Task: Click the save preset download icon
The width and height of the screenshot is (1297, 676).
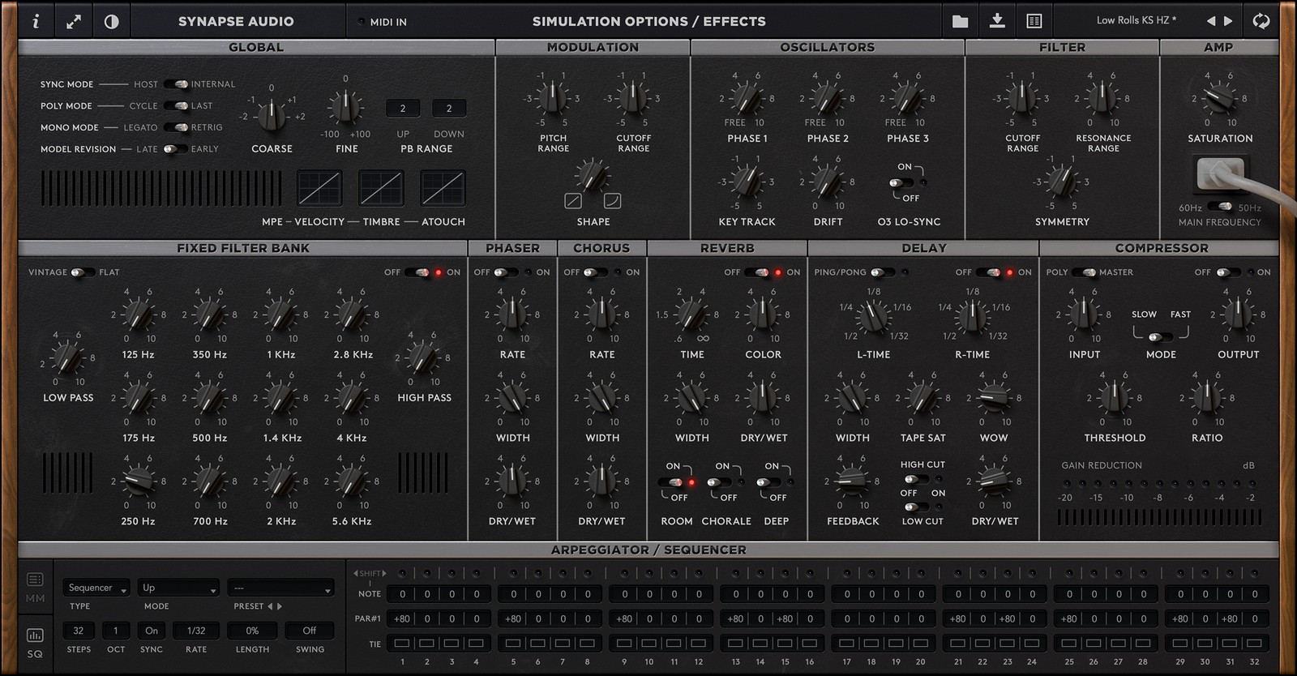Action: [997, 22]
